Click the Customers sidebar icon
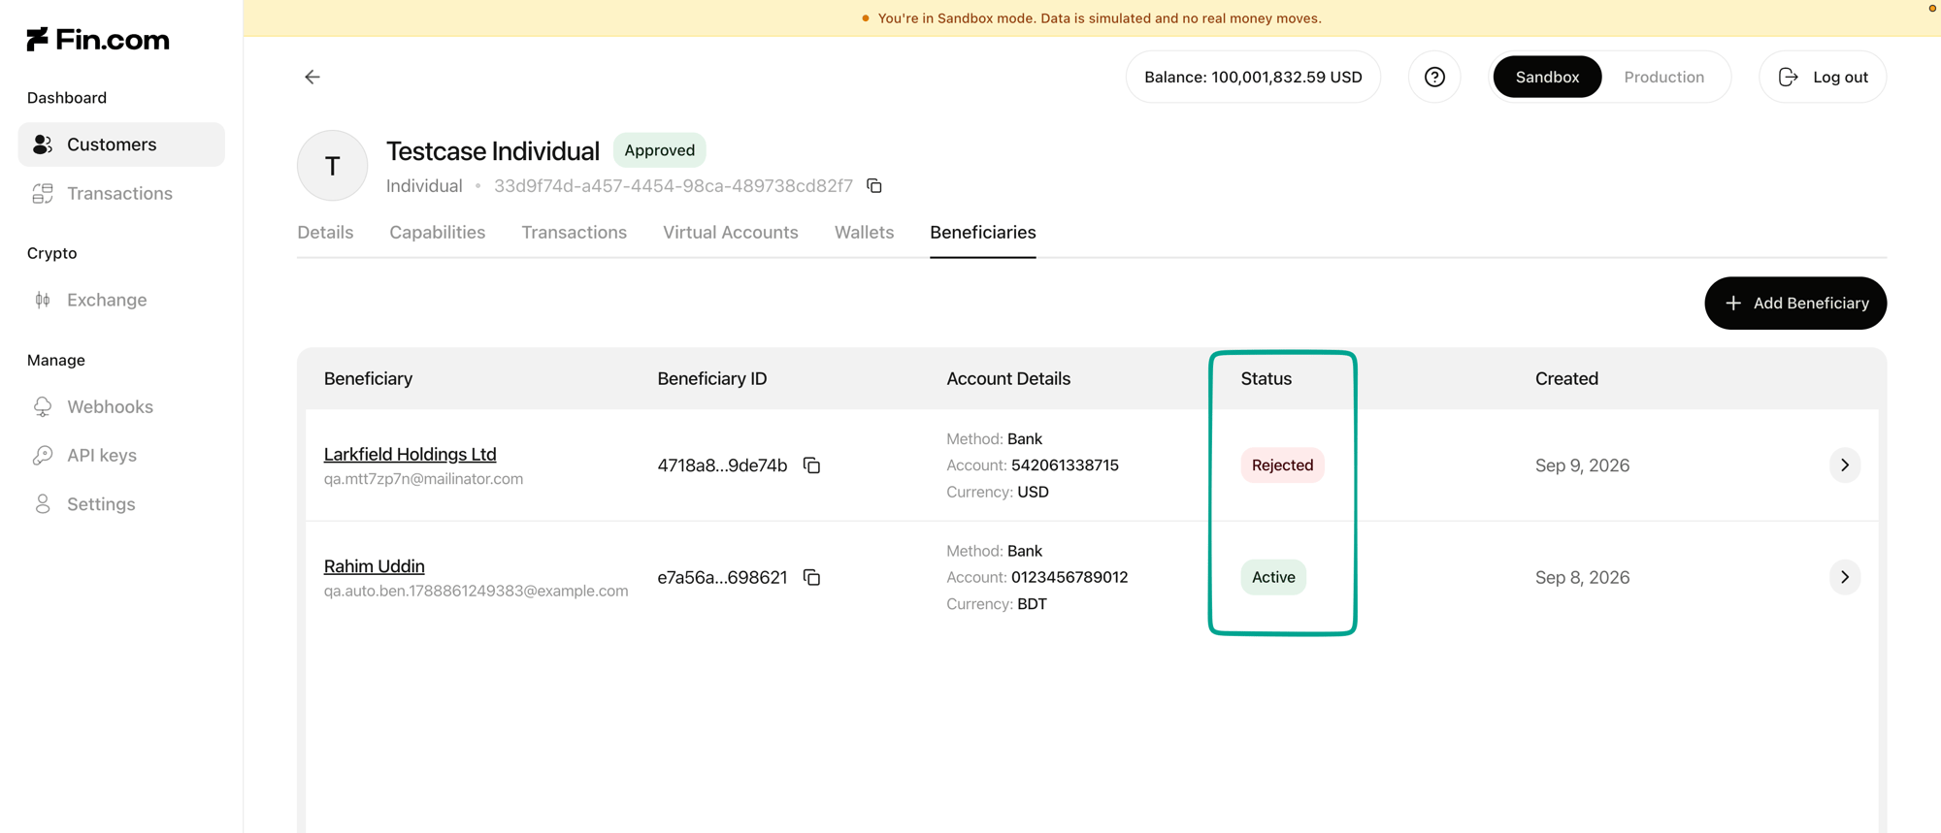Screen dimensions: 1941x833 (43, 144)
